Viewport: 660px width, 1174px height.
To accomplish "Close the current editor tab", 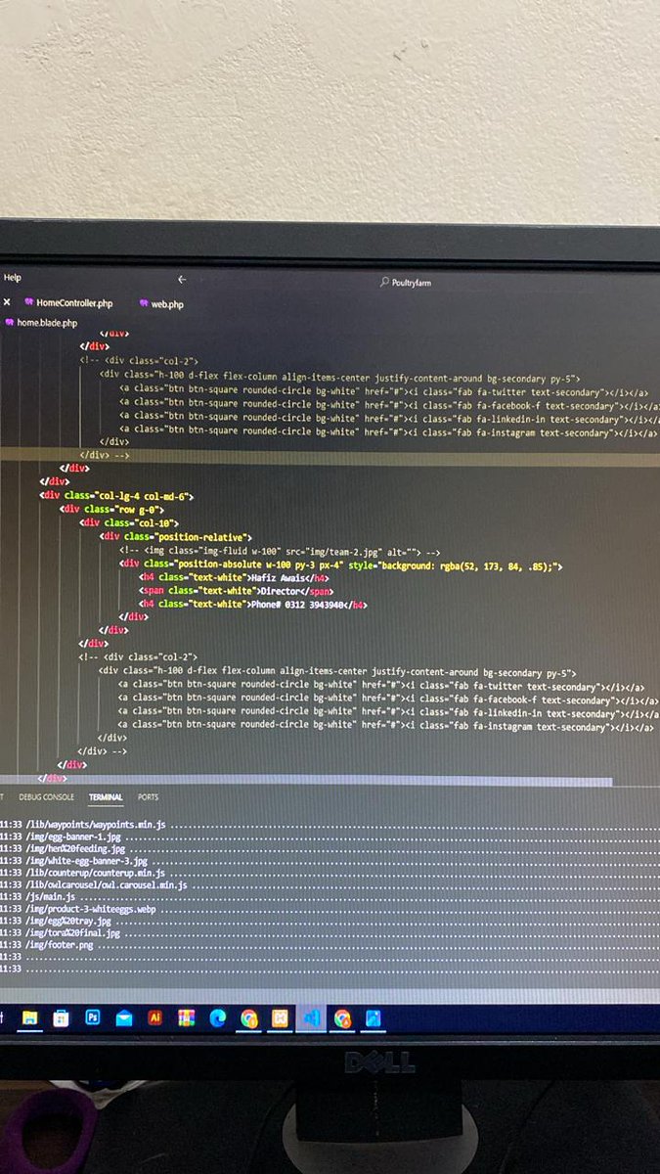I will [7, 303].
